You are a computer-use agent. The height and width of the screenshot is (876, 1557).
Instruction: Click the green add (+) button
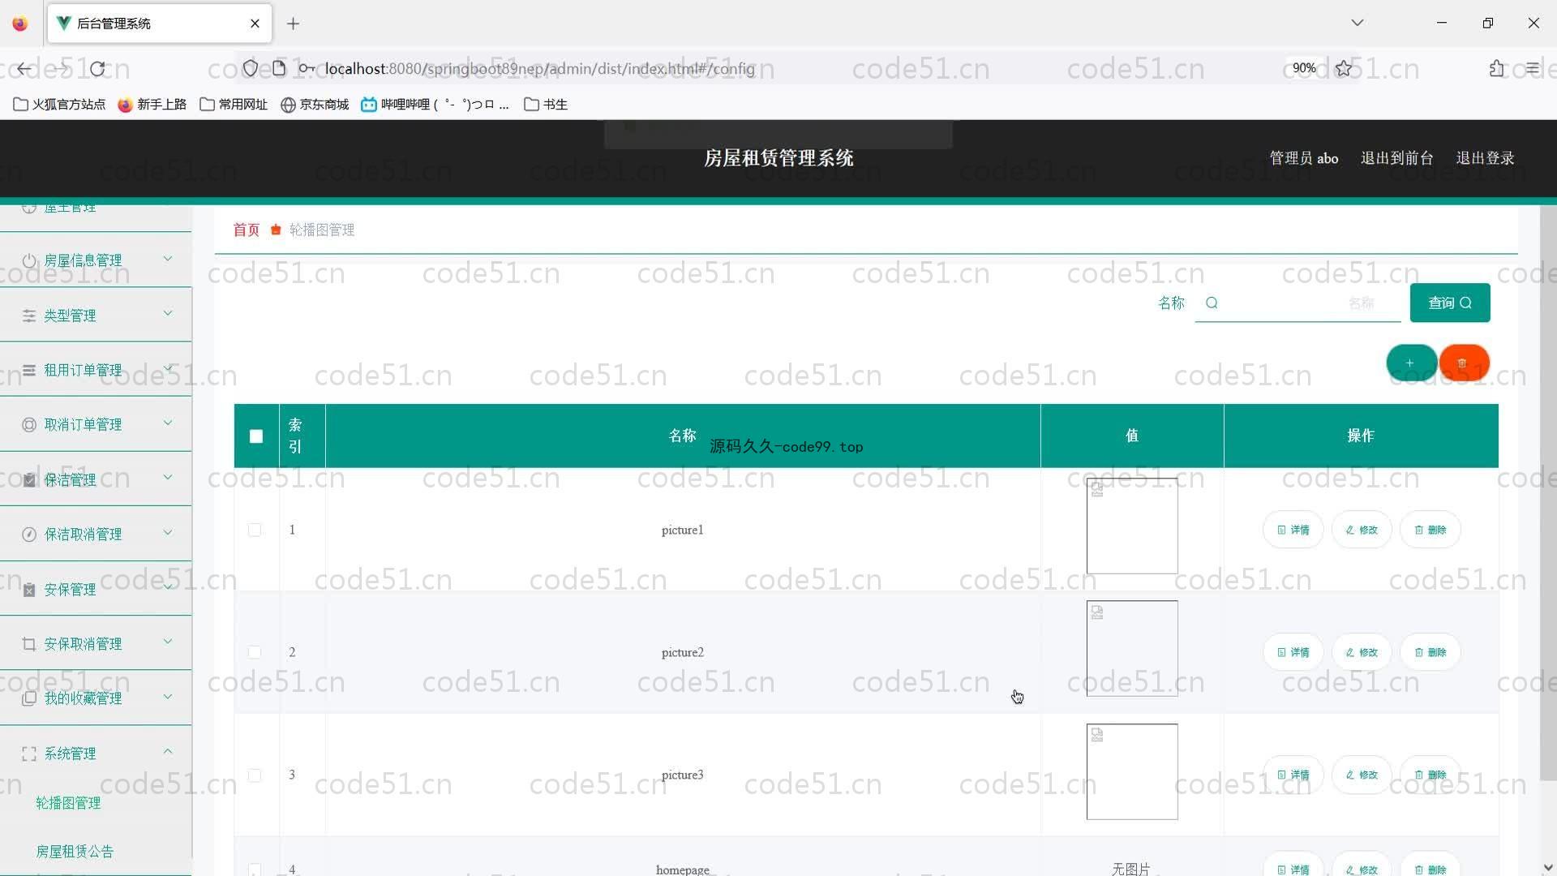(x=1411, y=363)
